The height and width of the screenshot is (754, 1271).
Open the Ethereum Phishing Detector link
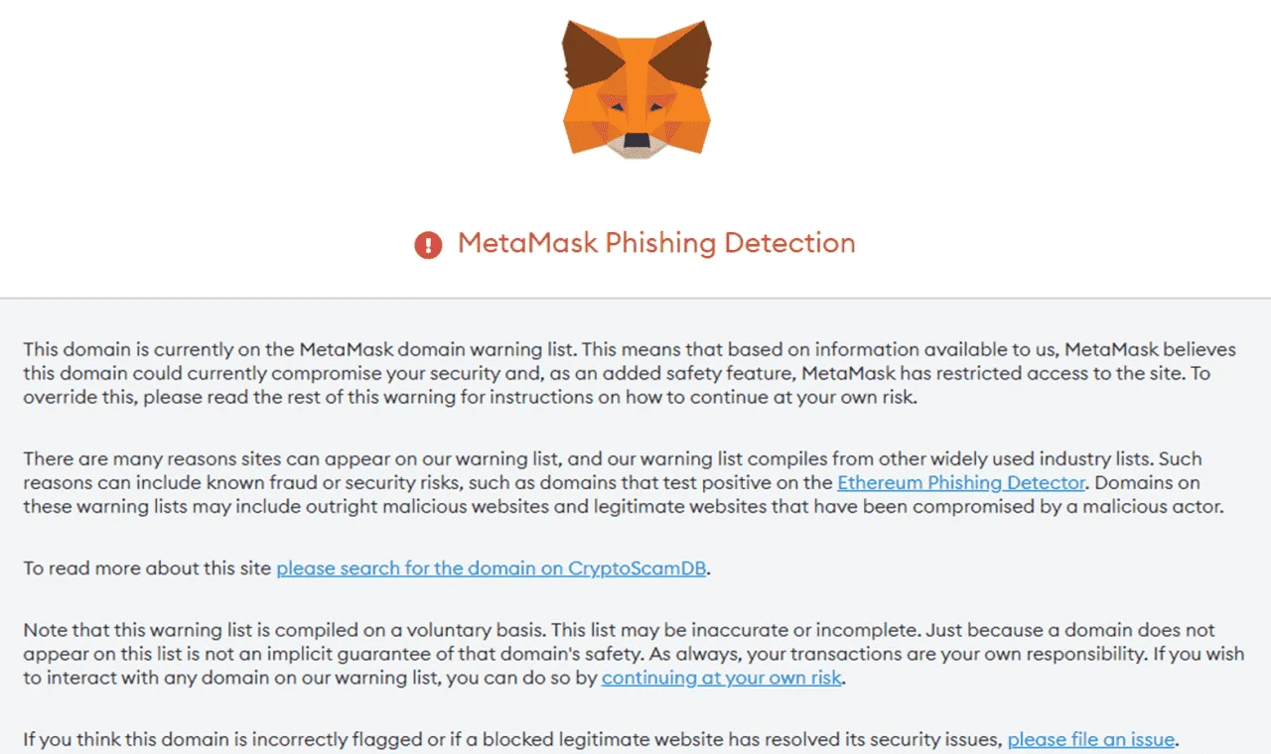pos(961,483)
